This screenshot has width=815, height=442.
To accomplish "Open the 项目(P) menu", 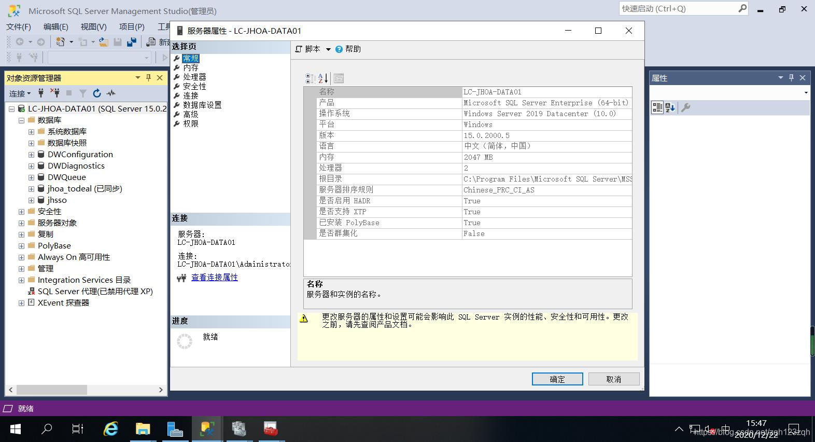I will coord(132,26).
